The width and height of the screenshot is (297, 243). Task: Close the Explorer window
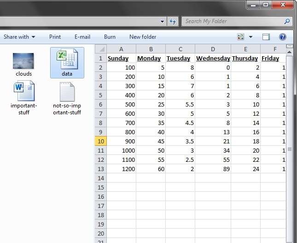(x=283, y=5)
